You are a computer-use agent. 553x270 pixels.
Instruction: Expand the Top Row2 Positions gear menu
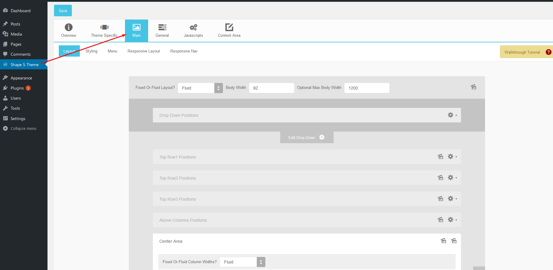[452, 178]
